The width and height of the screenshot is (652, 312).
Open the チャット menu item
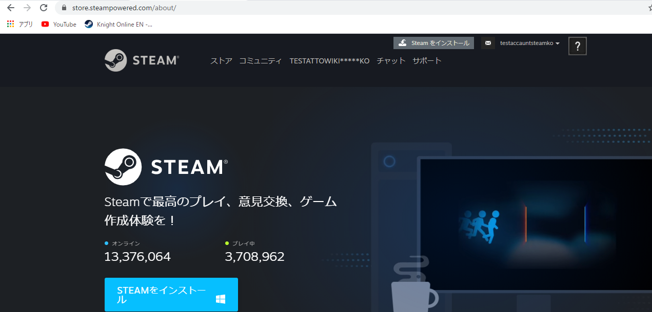(391, 61)
